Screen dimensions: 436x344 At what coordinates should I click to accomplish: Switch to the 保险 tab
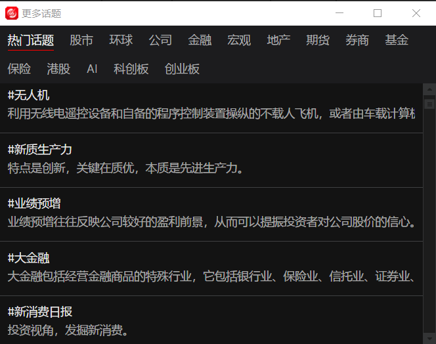[19, 69]
